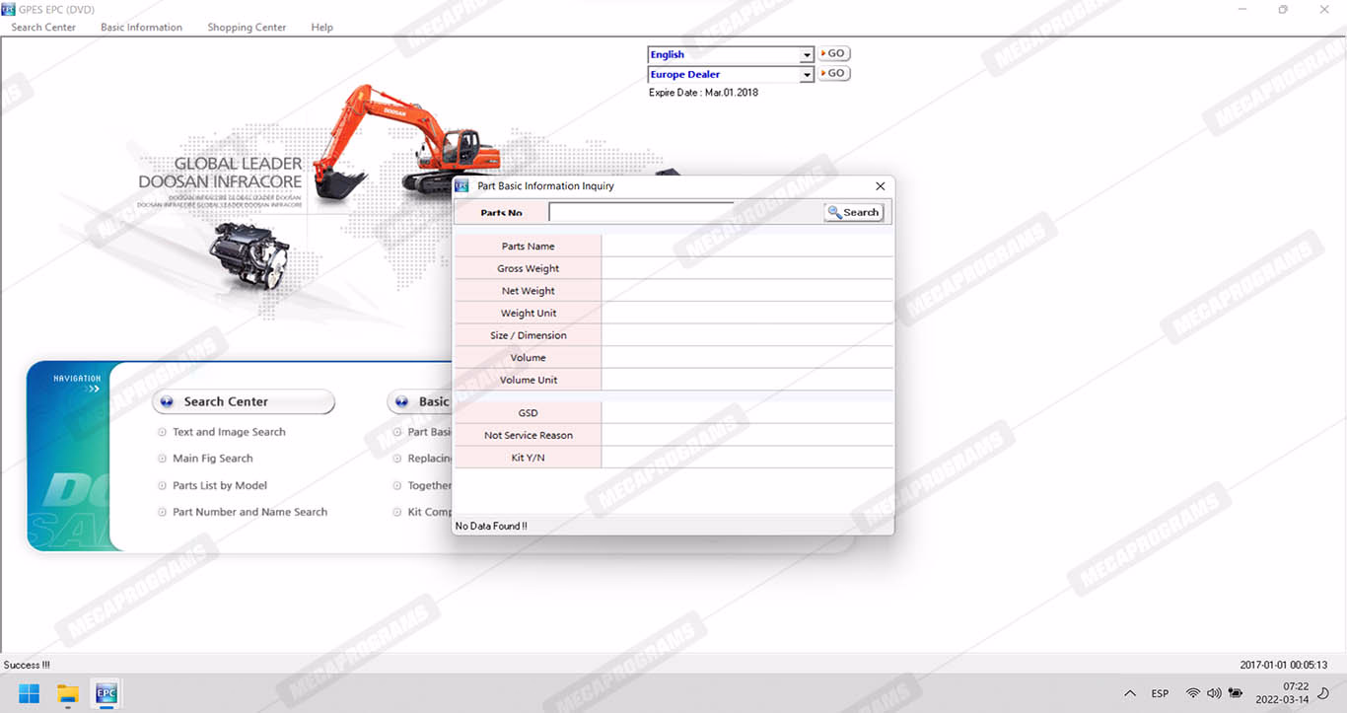Open the Search Center menu

tap(43, 28)
